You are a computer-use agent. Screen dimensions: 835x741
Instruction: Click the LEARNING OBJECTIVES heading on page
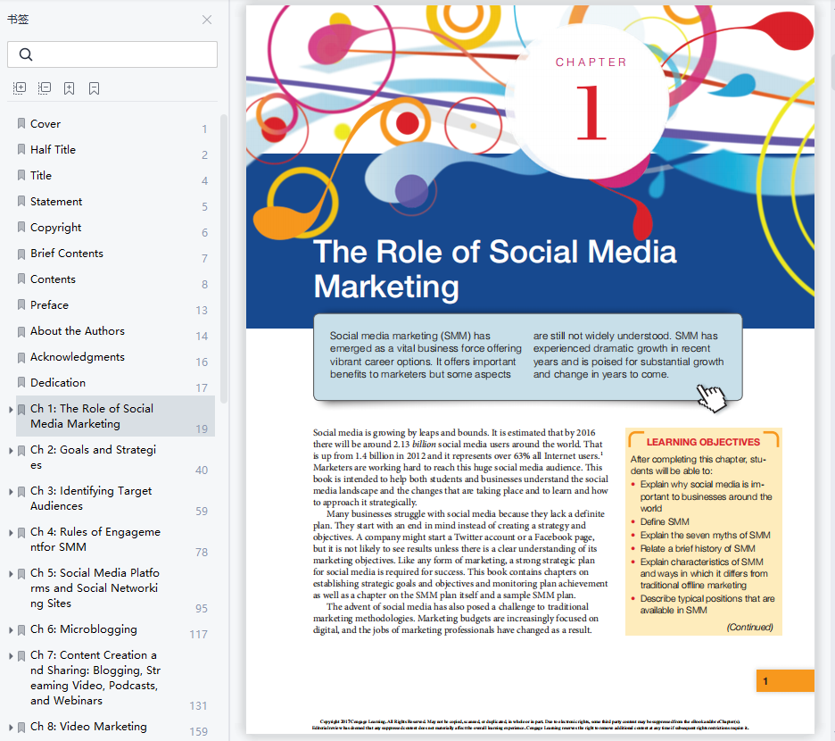point(703,442)
